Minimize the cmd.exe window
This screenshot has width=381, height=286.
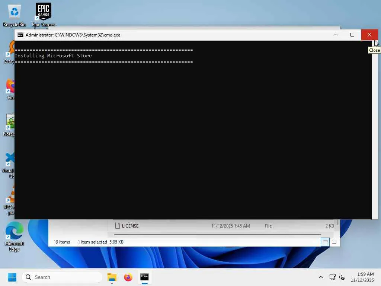pyautogui.click(x=336, y=35)
